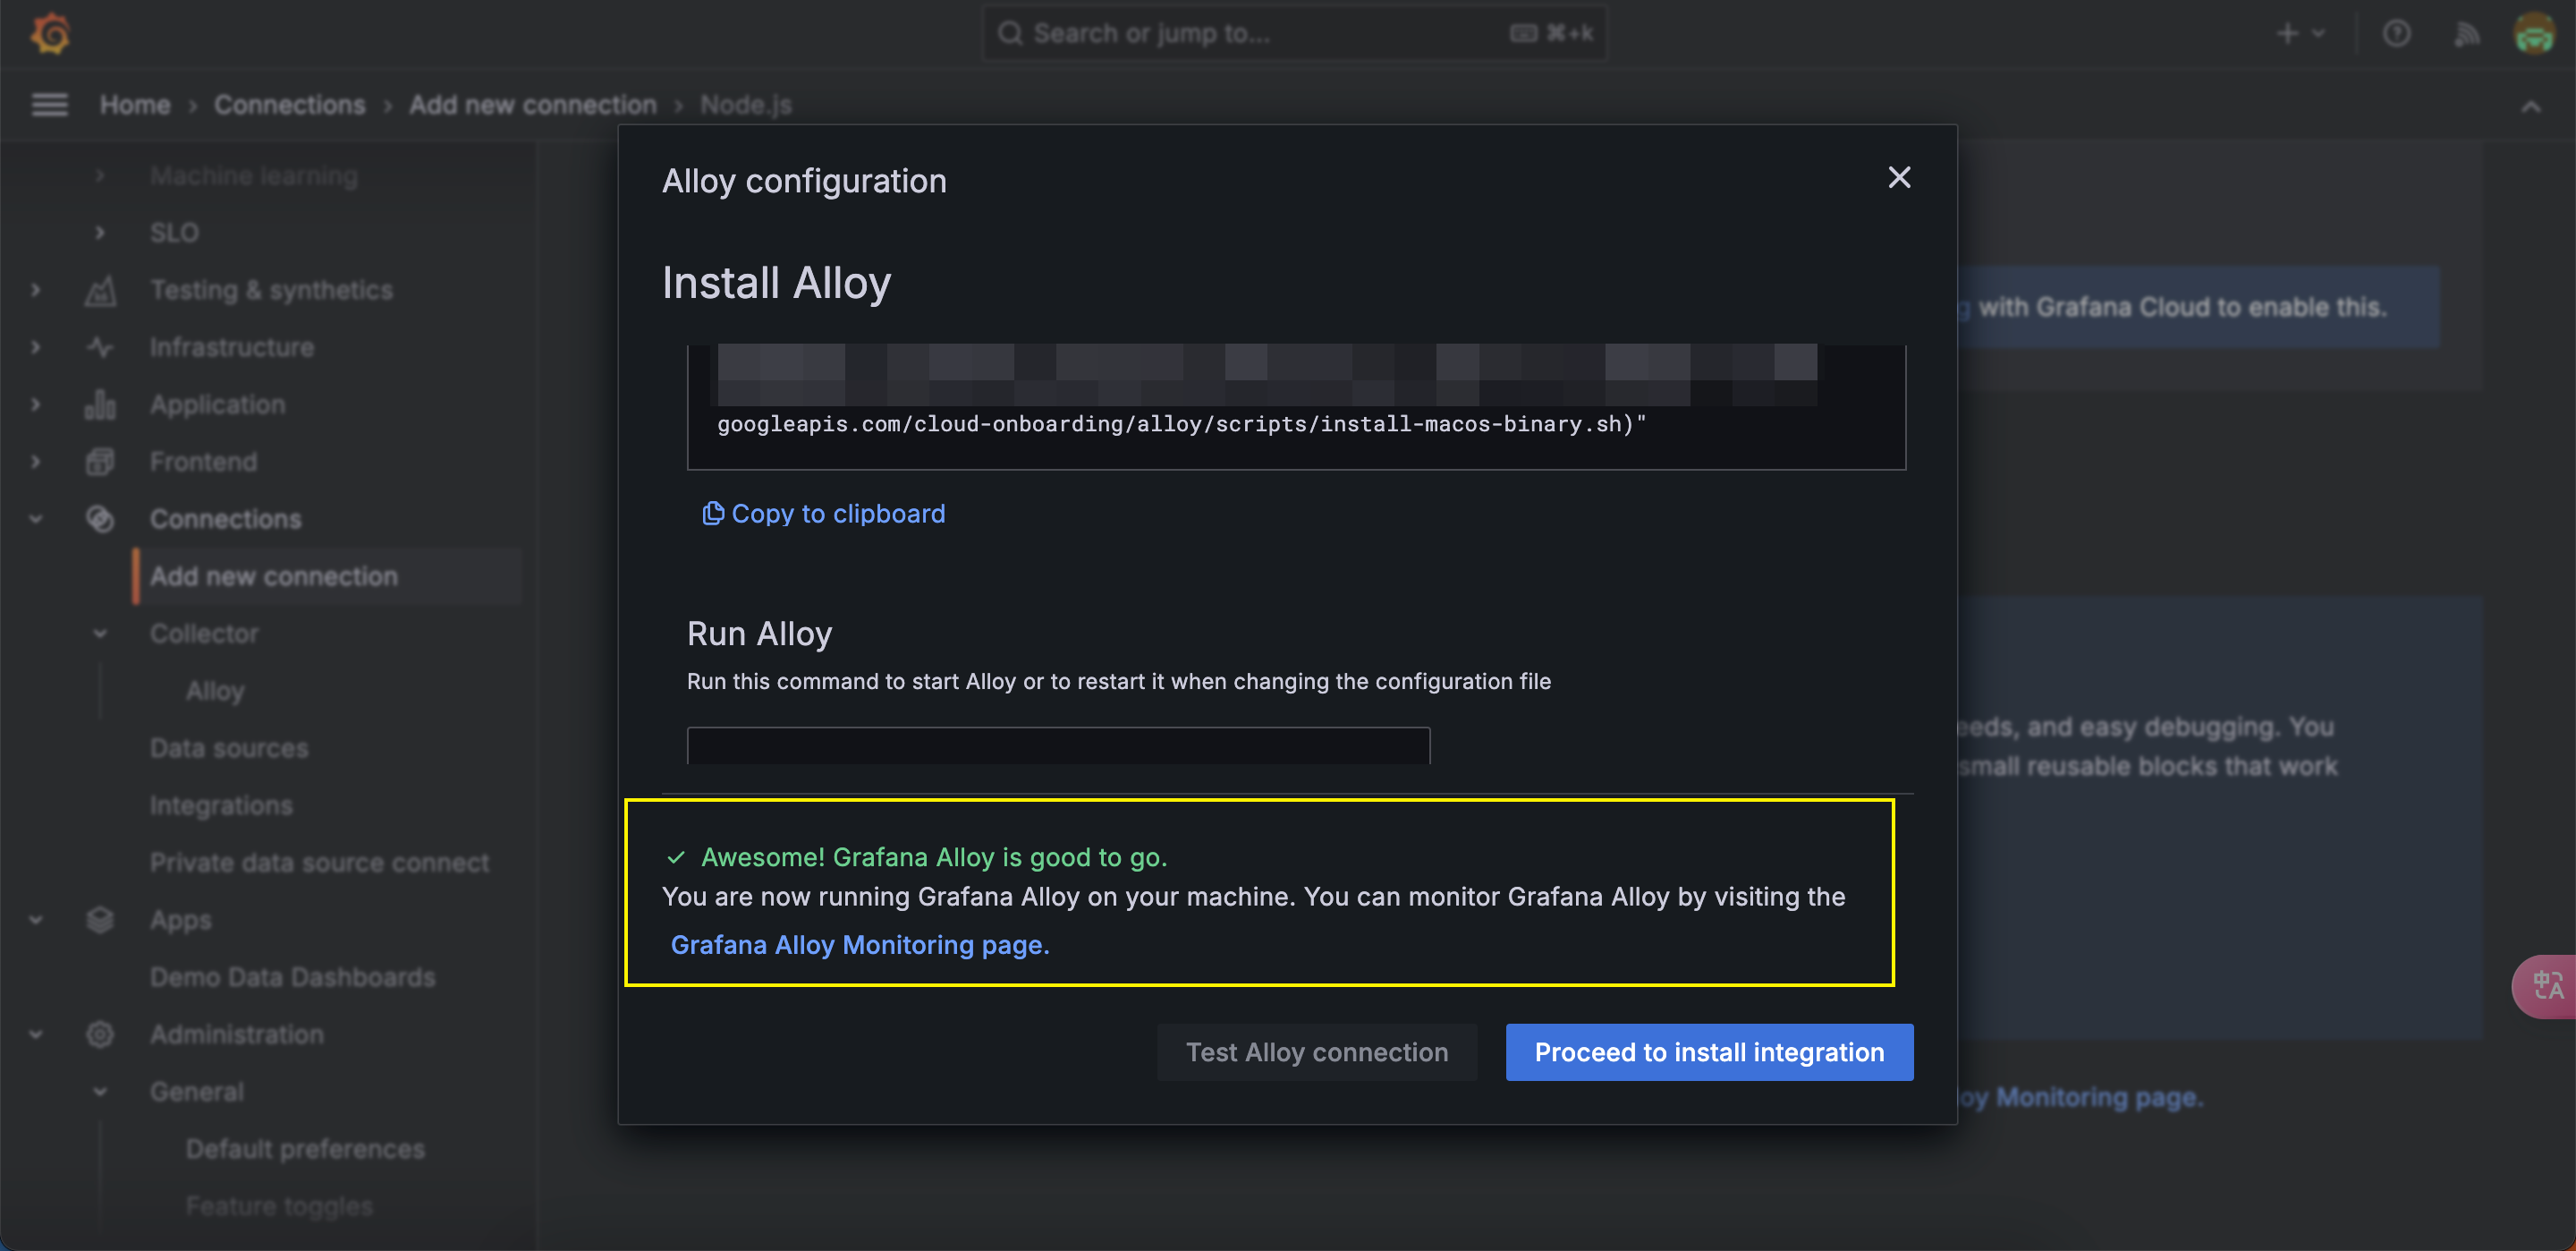Image resolution: width=2576 pixels, height=1251 pixels.
Task: Click the translate floating icon
Action: click(2547, 986)
